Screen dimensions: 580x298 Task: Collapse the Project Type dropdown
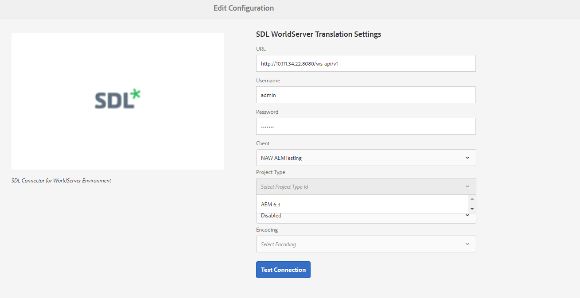click(366, 186)
